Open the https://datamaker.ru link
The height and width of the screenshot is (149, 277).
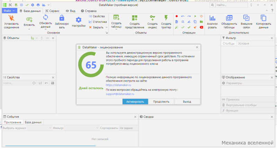pos(118,85)
